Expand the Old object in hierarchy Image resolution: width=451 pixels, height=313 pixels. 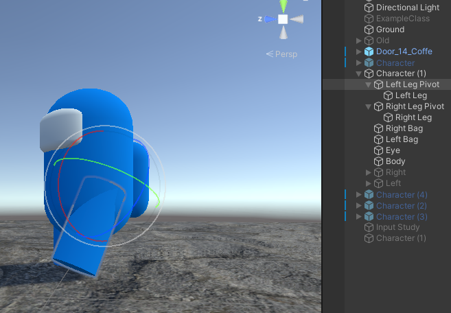point(358,40)
